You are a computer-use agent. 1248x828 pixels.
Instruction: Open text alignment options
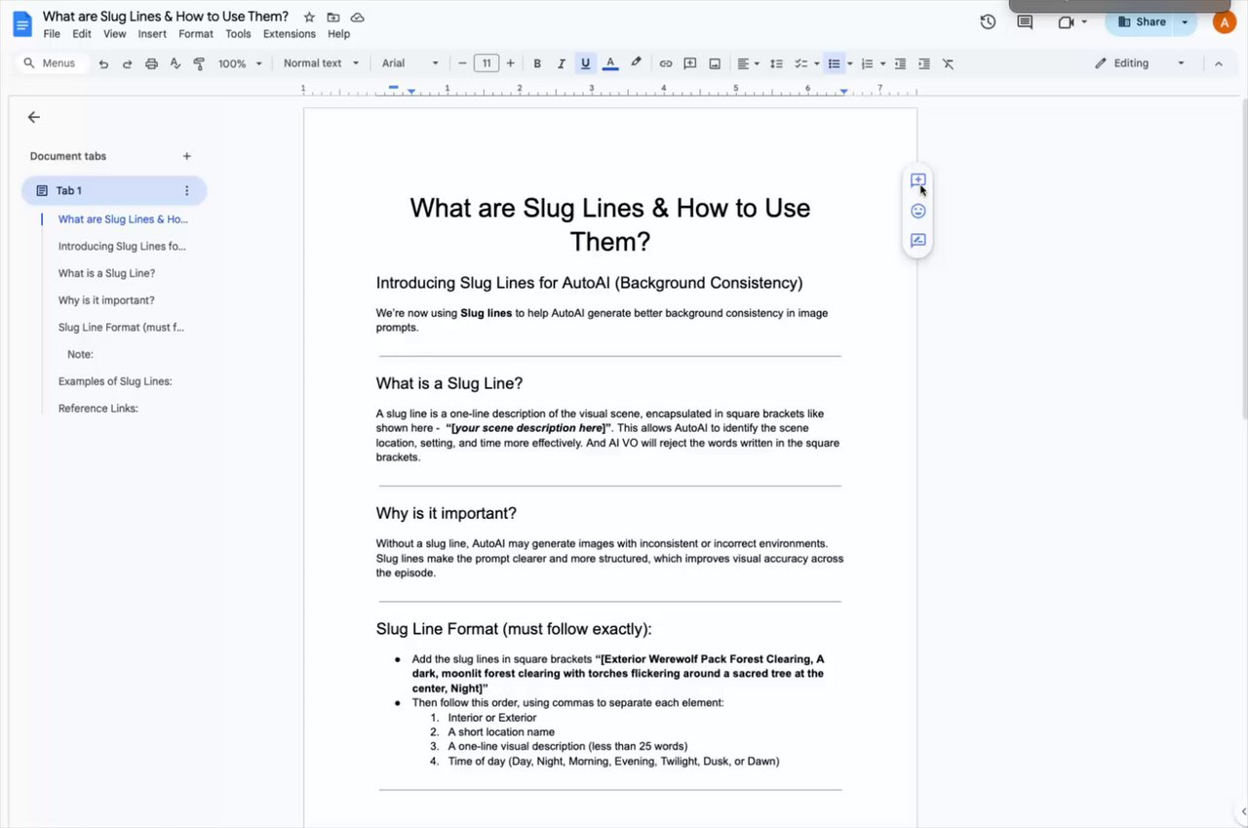coord(747,63)
